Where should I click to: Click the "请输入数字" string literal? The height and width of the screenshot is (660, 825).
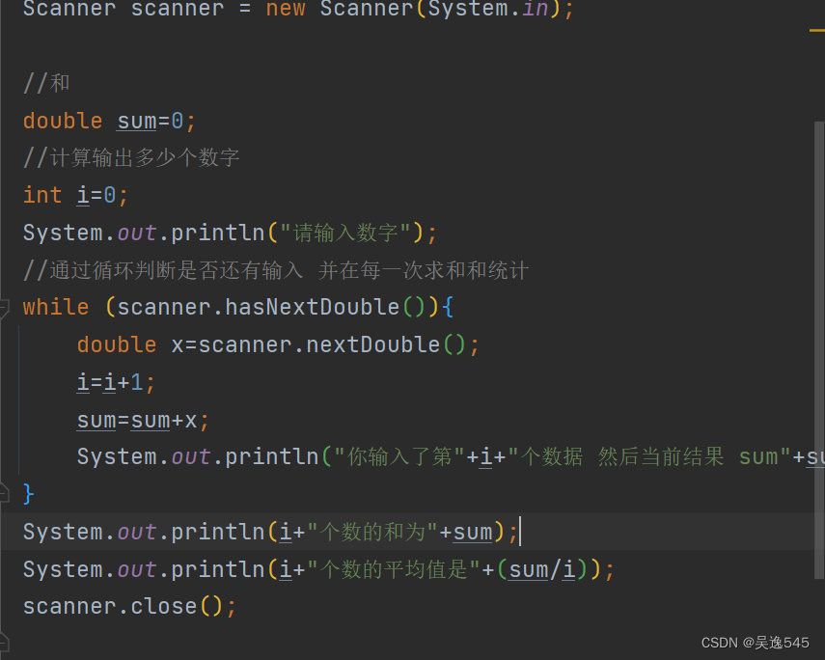[x=345, y=233]
